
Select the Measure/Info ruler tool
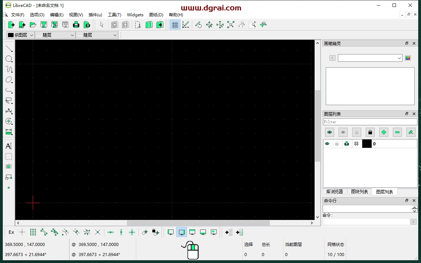click(9, 132)
